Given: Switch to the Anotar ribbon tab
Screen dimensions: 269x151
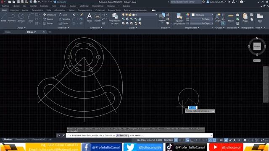Looking at the screenshot, I should pyautogui.click(x=25, y=10).
